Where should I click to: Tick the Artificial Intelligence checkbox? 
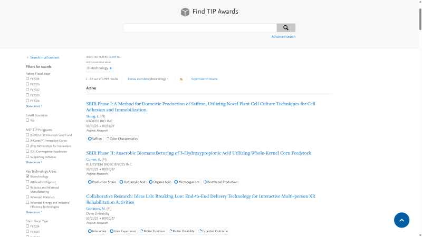coord(27,182)
